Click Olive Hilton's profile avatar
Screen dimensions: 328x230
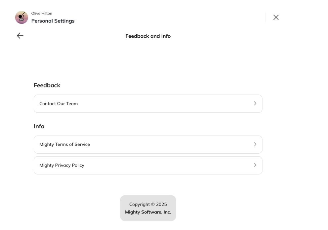pyautogui.click(x=21, y=18)
